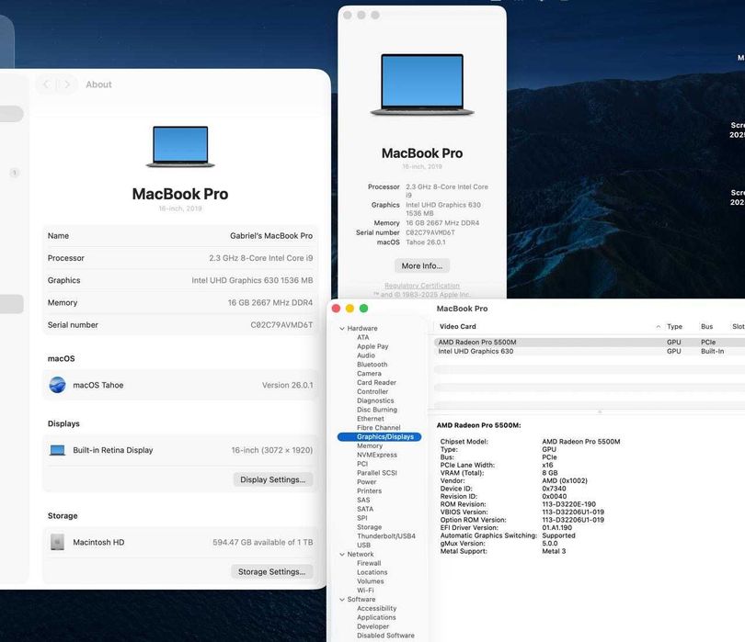Open Display Settings

tap(273, 479)
